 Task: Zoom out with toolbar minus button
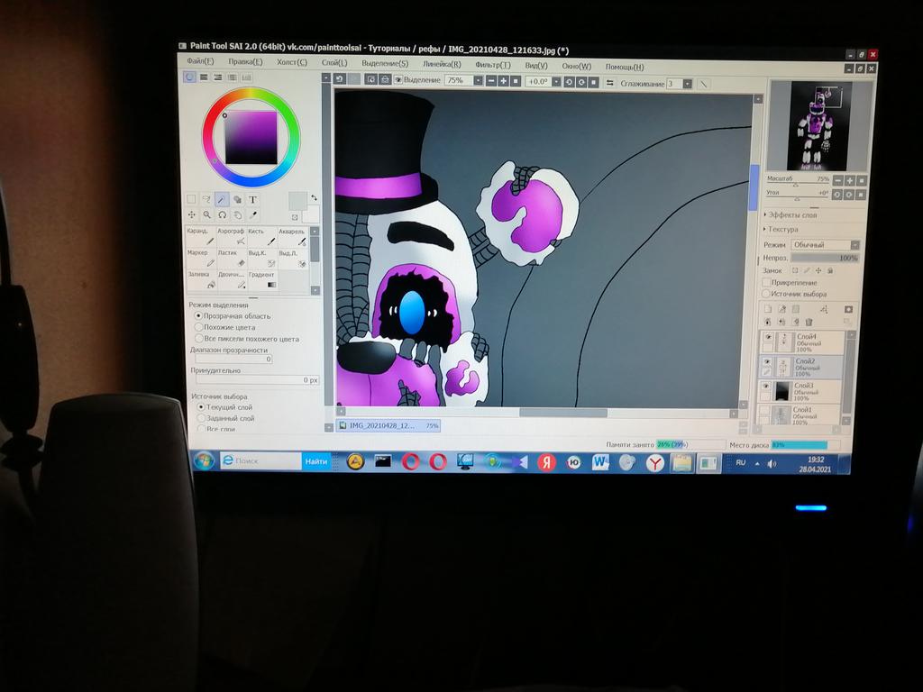(x=490, y=80)
